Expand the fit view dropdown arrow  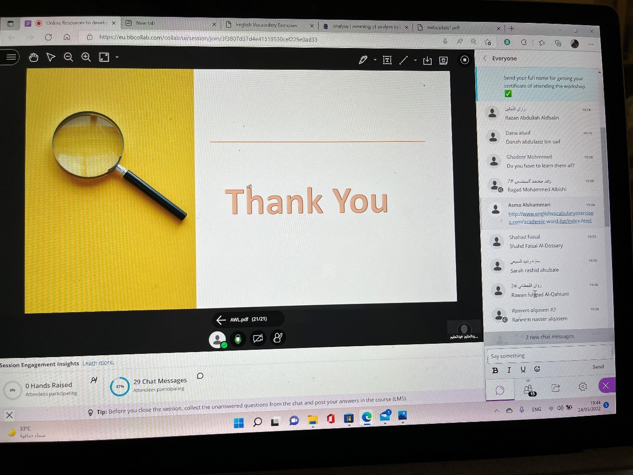117,57
